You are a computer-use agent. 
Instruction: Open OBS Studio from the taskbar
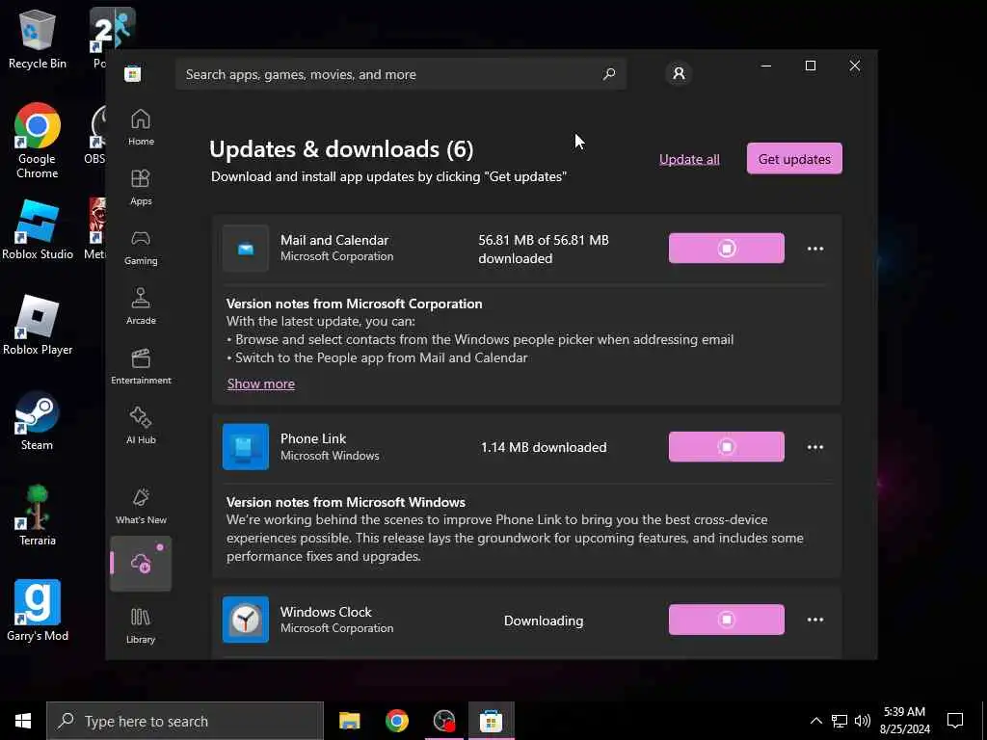coord(443,721)
